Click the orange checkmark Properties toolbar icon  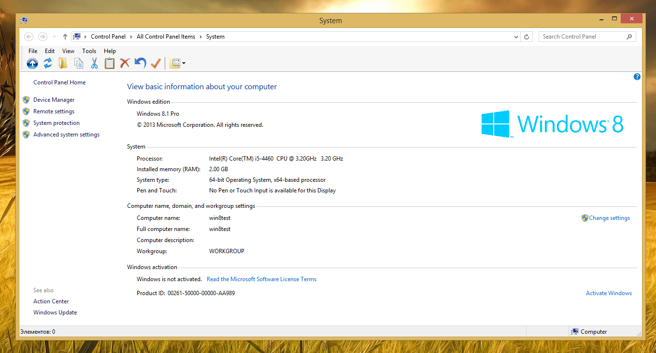156,63
